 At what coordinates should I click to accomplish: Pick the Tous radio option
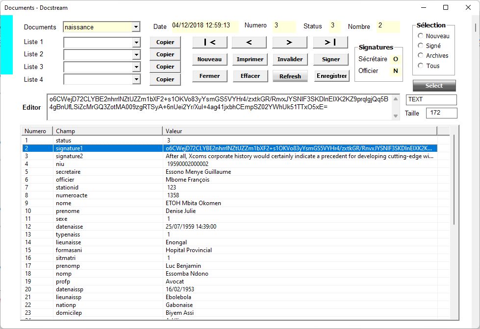coord(420,66)
